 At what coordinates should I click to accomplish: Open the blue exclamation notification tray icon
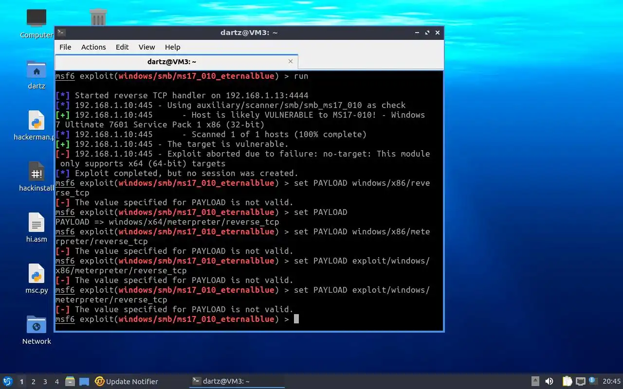593,381
